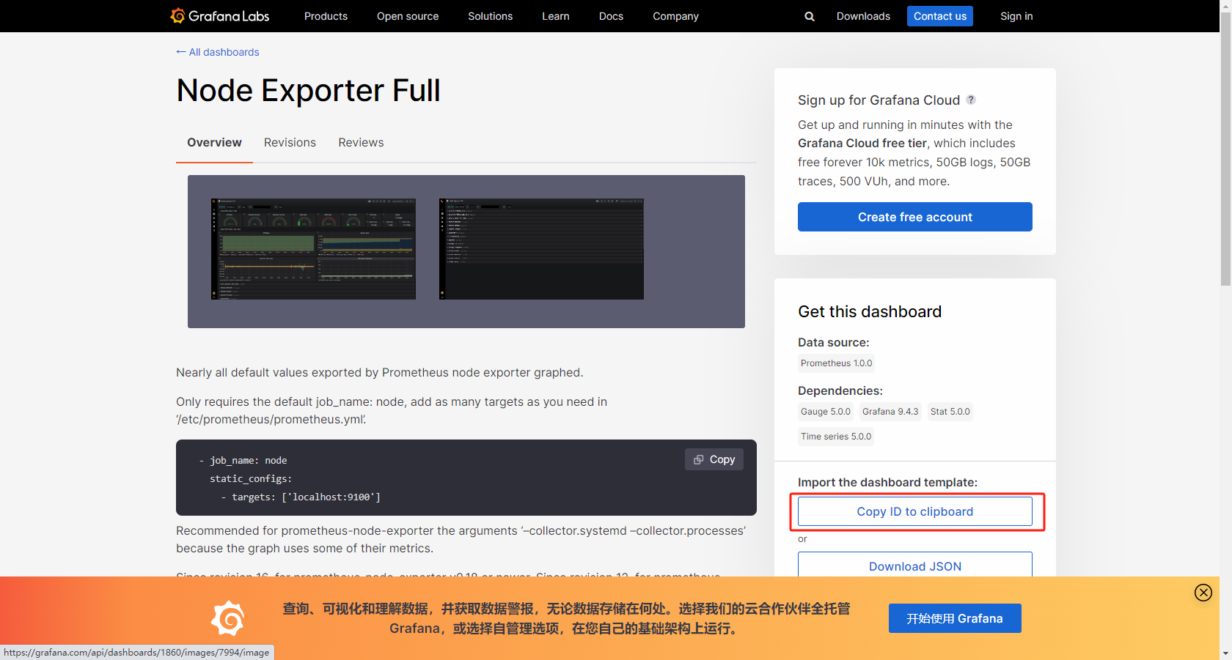Click the Get this dashboard heading

[870, 311]
